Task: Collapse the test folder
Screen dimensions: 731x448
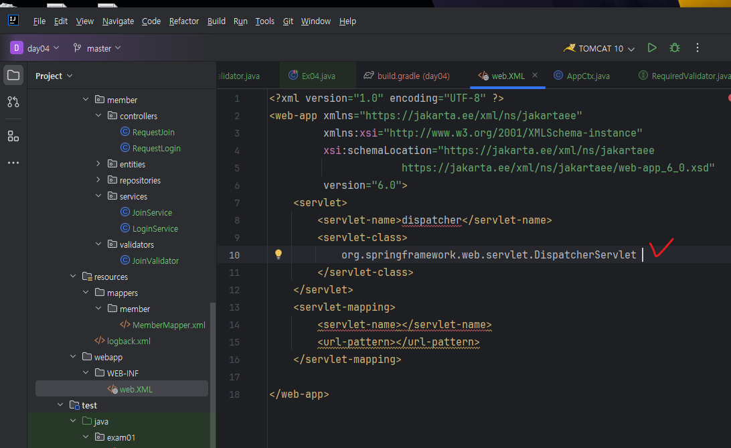Action: point(60,404)
